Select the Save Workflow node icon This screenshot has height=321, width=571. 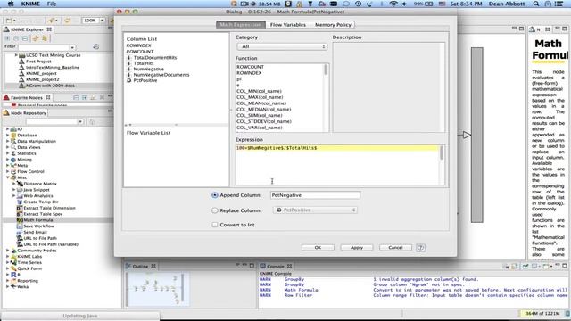tap(20, 226)
